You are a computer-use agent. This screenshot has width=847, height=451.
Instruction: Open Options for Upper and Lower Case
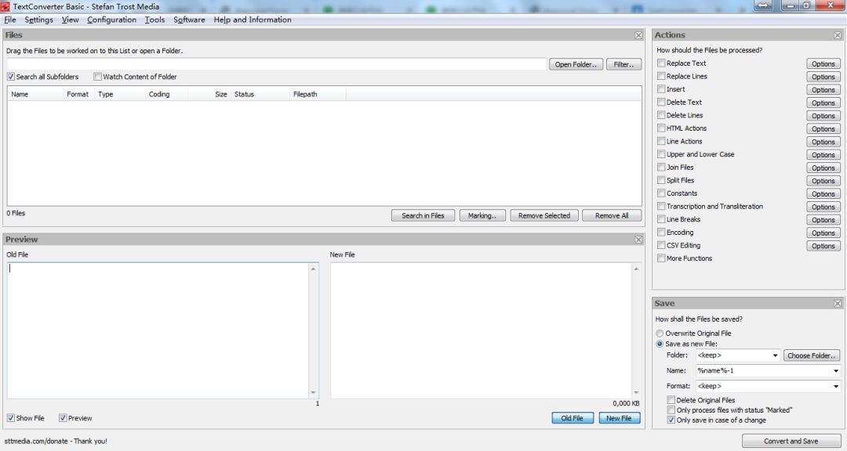coord(823,155)
